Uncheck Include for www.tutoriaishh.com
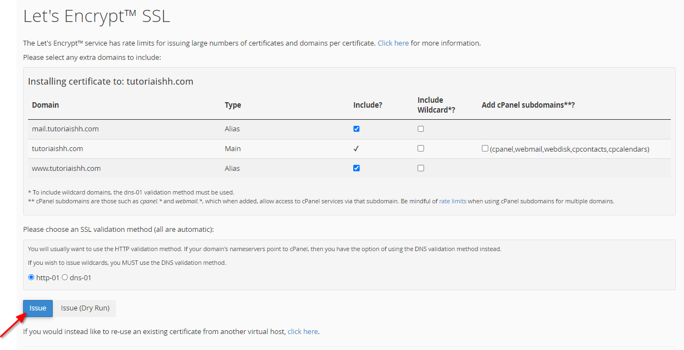 coord(357,168)
